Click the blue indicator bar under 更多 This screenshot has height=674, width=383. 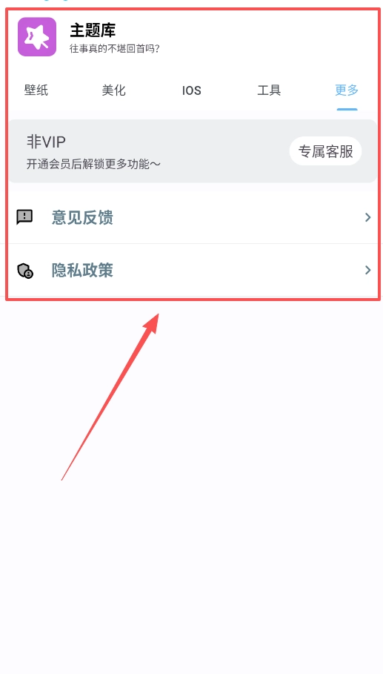[347, 109]
